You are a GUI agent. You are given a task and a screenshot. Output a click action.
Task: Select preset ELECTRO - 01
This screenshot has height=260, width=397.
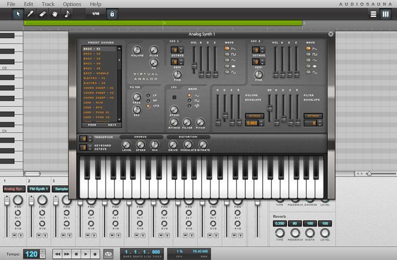coord(99,78)
